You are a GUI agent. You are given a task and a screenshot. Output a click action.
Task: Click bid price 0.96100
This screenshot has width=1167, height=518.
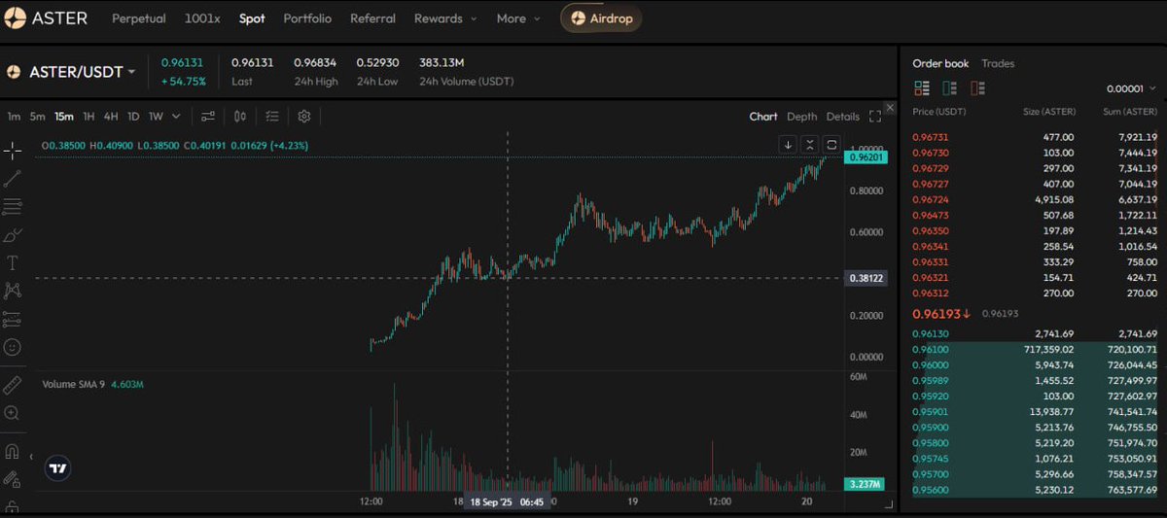click(929, 349)
